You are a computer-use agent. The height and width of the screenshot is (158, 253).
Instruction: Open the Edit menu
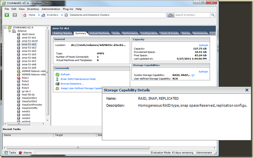coord(14,9)
